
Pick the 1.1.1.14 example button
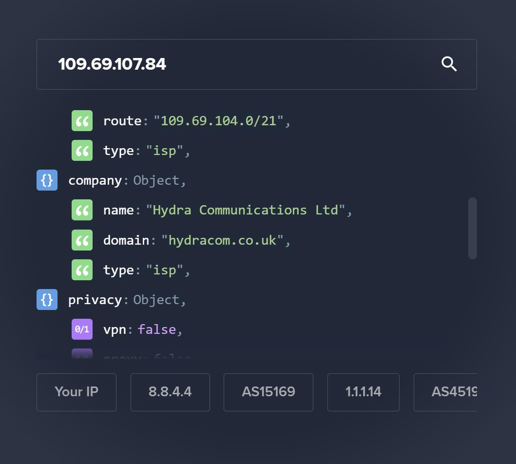[363, 392]
